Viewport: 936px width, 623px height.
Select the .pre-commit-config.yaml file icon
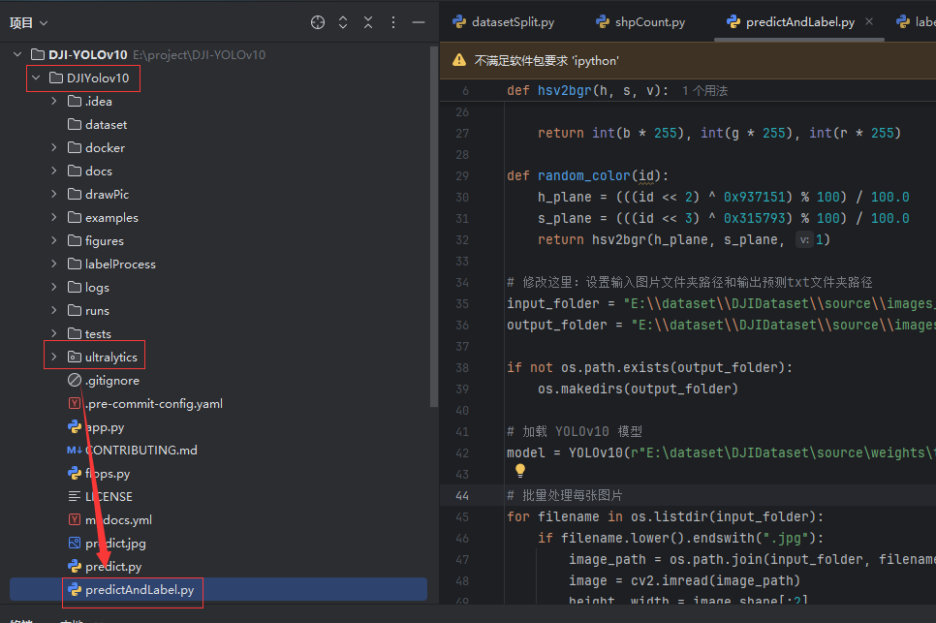click(75, 403)
